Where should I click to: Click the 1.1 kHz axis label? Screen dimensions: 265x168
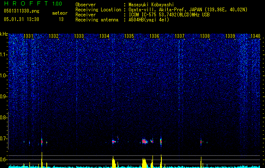point(3,55)
